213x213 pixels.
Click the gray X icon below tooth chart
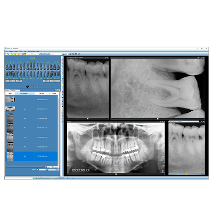tap(38, 87)
